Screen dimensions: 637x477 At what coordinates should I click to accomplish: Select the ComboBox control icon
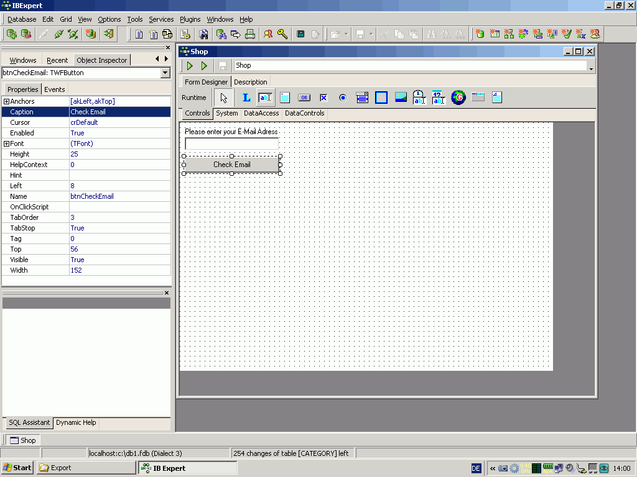click(362, 98)
